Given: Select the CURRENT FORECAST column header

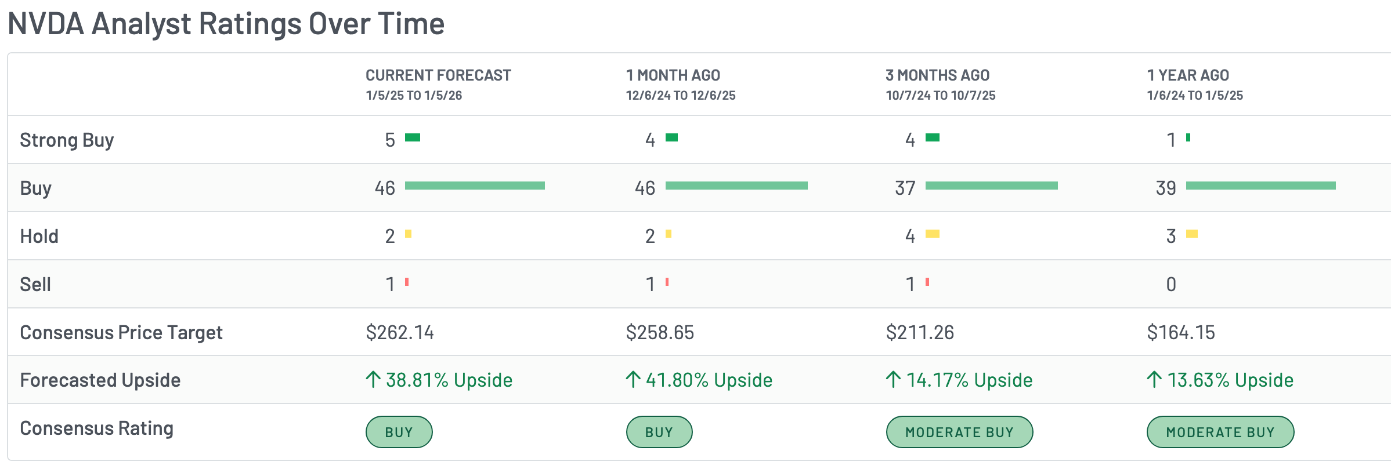Looking at the screenshot, I should 438,75.
